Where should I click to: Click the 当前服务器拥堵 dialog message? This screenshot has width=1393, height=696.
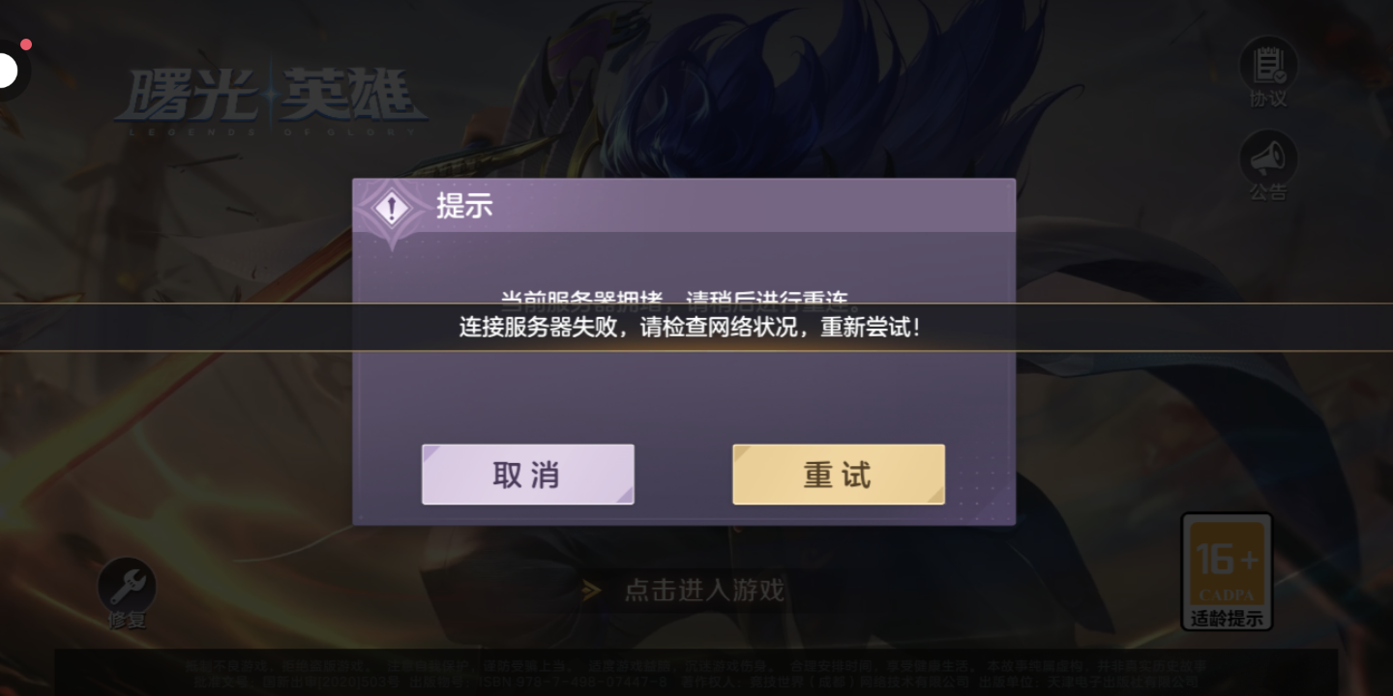click(680, 297)
